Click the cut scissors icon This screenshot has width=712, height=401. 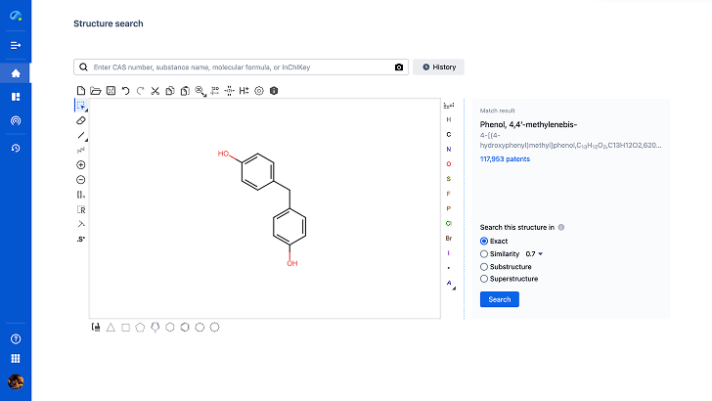[x=155, y=91]
